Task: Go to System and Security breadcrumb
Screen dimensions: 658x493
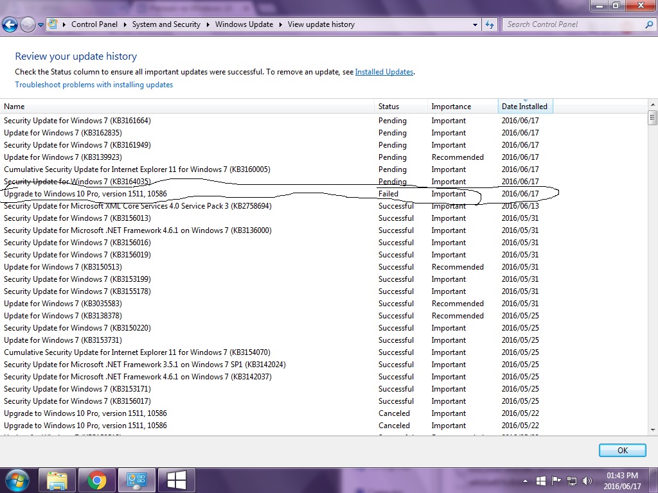Action: 166,24
